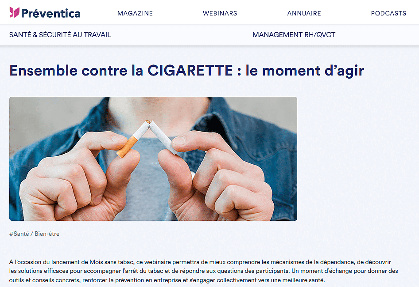Go home via the Préventica wordmark
This screenshot has width=419, height=287.
tap(51, 13)
